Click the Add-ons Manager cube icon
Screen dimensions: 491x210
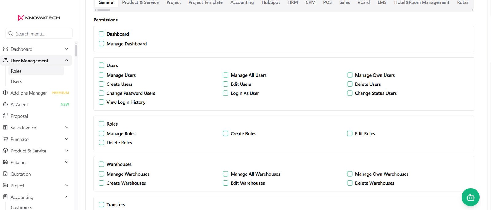[x=5, y=93]
